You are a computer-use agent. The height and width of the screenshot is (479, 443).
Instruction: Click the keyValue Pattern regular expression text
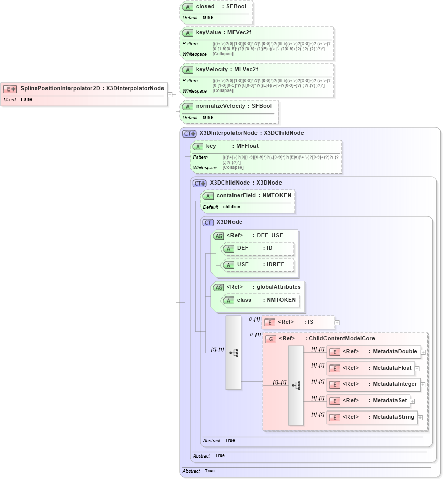click(x=271, y=47)
